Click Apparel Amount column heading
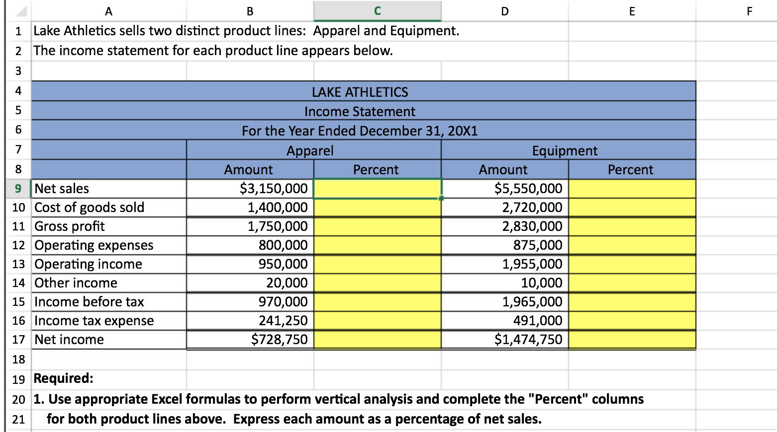The image size is (777, 432). point(250,169)
